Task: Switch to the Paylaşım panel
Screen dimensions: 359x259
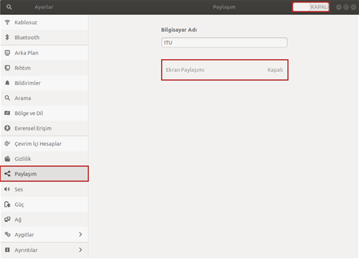Action: tap(44, 174)
